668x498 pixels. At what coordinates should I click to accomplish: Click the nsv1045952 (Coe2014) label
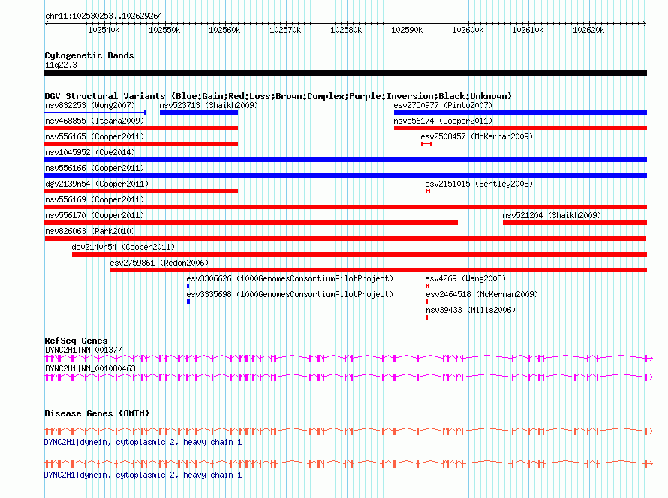(x=90, y=152)
